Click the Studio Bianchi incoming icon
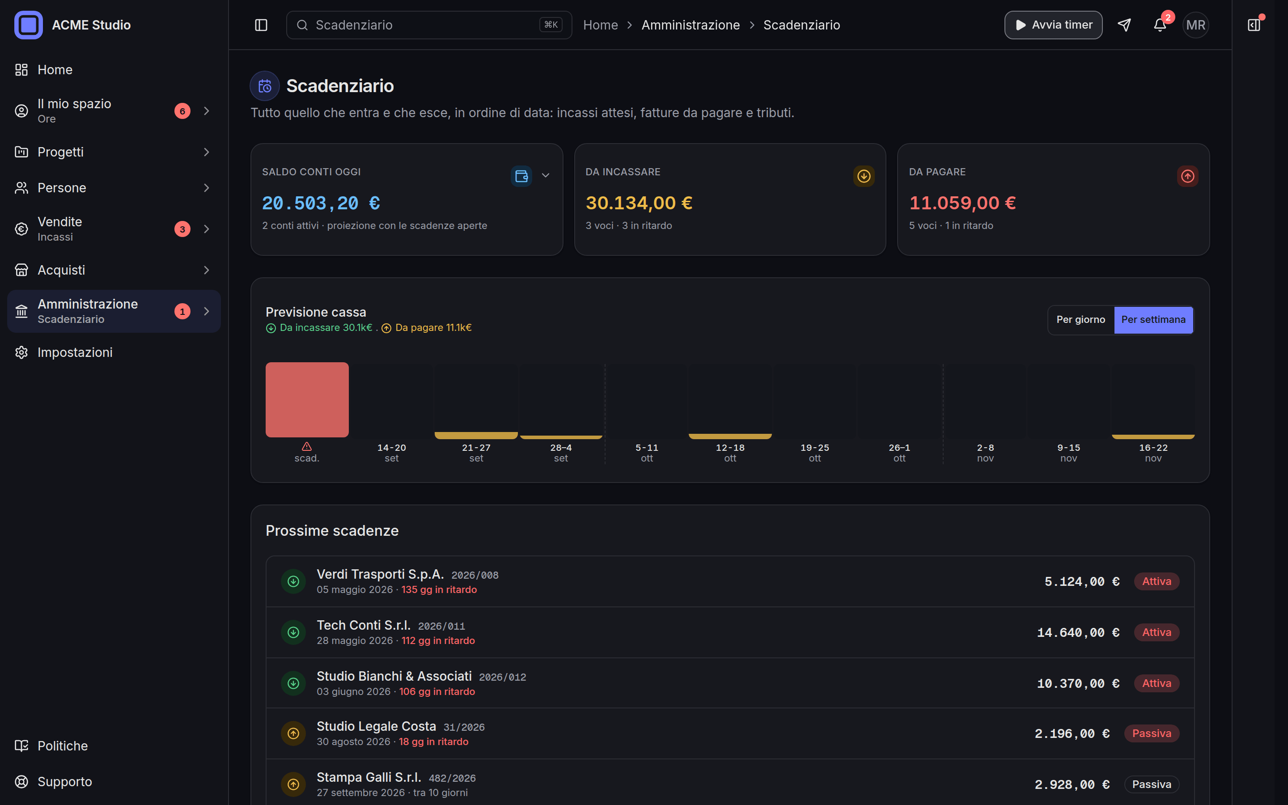The image size is (1288, 805). tap(293, 683)
